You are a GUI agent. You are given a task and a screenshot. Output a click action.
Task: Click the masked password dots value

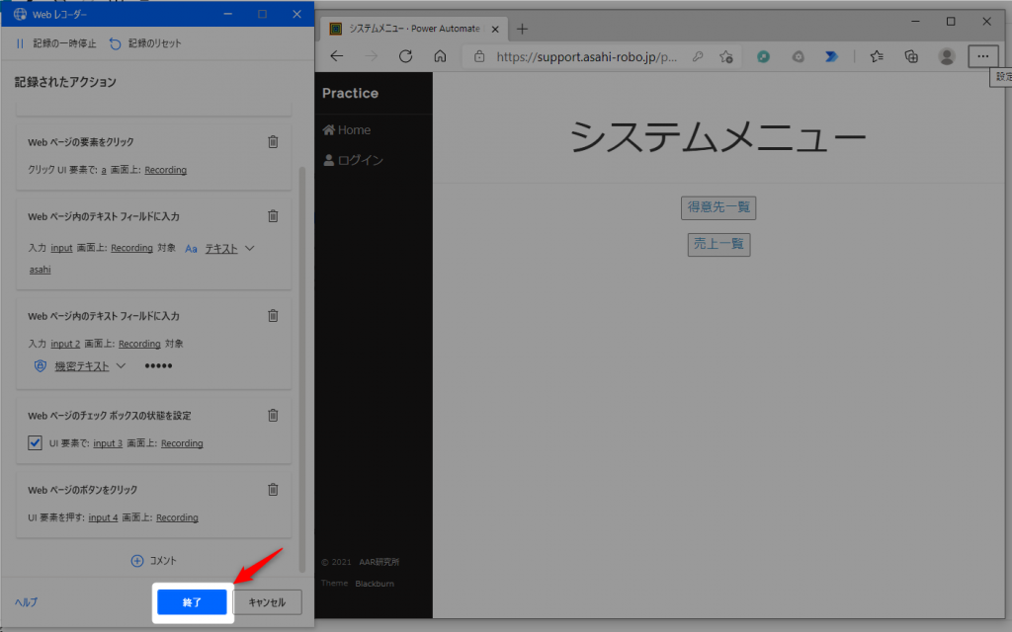coord(158,365)
